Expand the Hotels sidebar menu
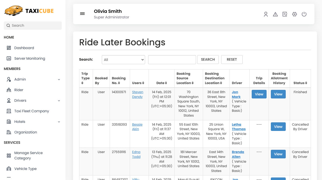 [59, 122]
